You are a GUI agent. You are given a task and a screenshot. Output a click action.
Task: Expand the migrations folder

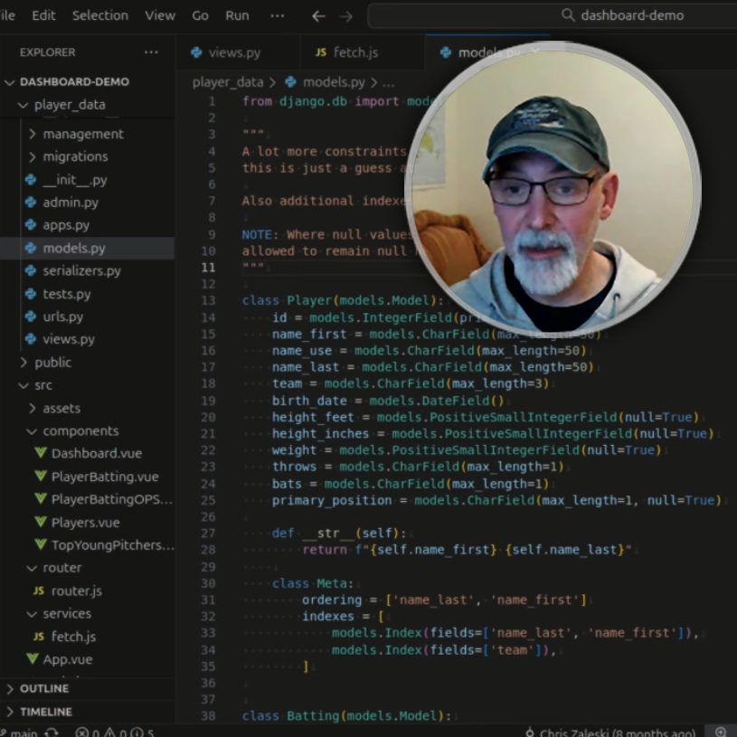click(75, 156)
